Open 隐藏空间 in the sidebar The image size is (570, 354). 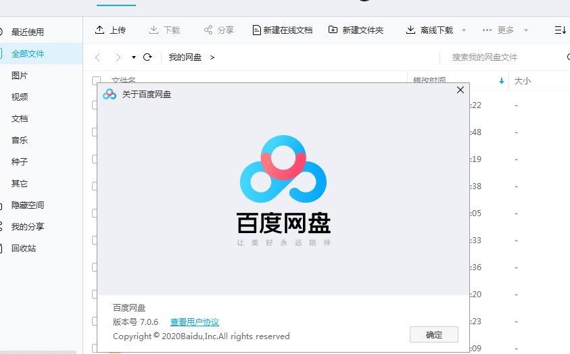[x=28, y=205]
